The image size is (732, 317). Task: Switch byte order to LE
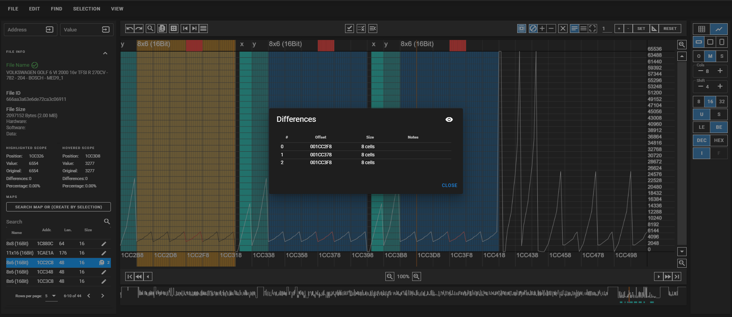coord(701,127)
